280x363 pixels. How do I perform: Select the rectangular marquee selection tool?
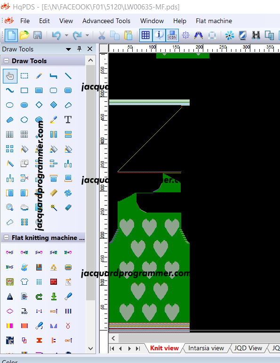(24, 76)
